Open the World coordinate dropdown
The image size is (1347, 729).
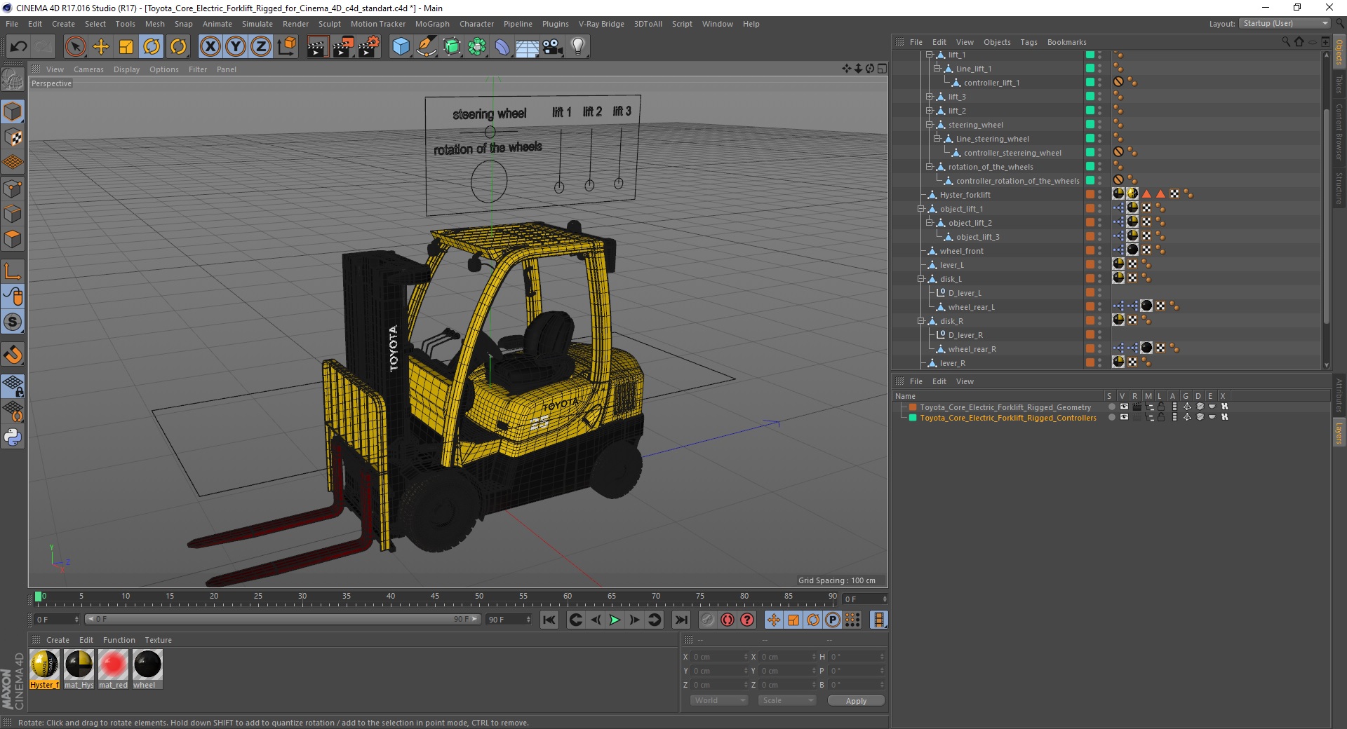coord(719,700)
